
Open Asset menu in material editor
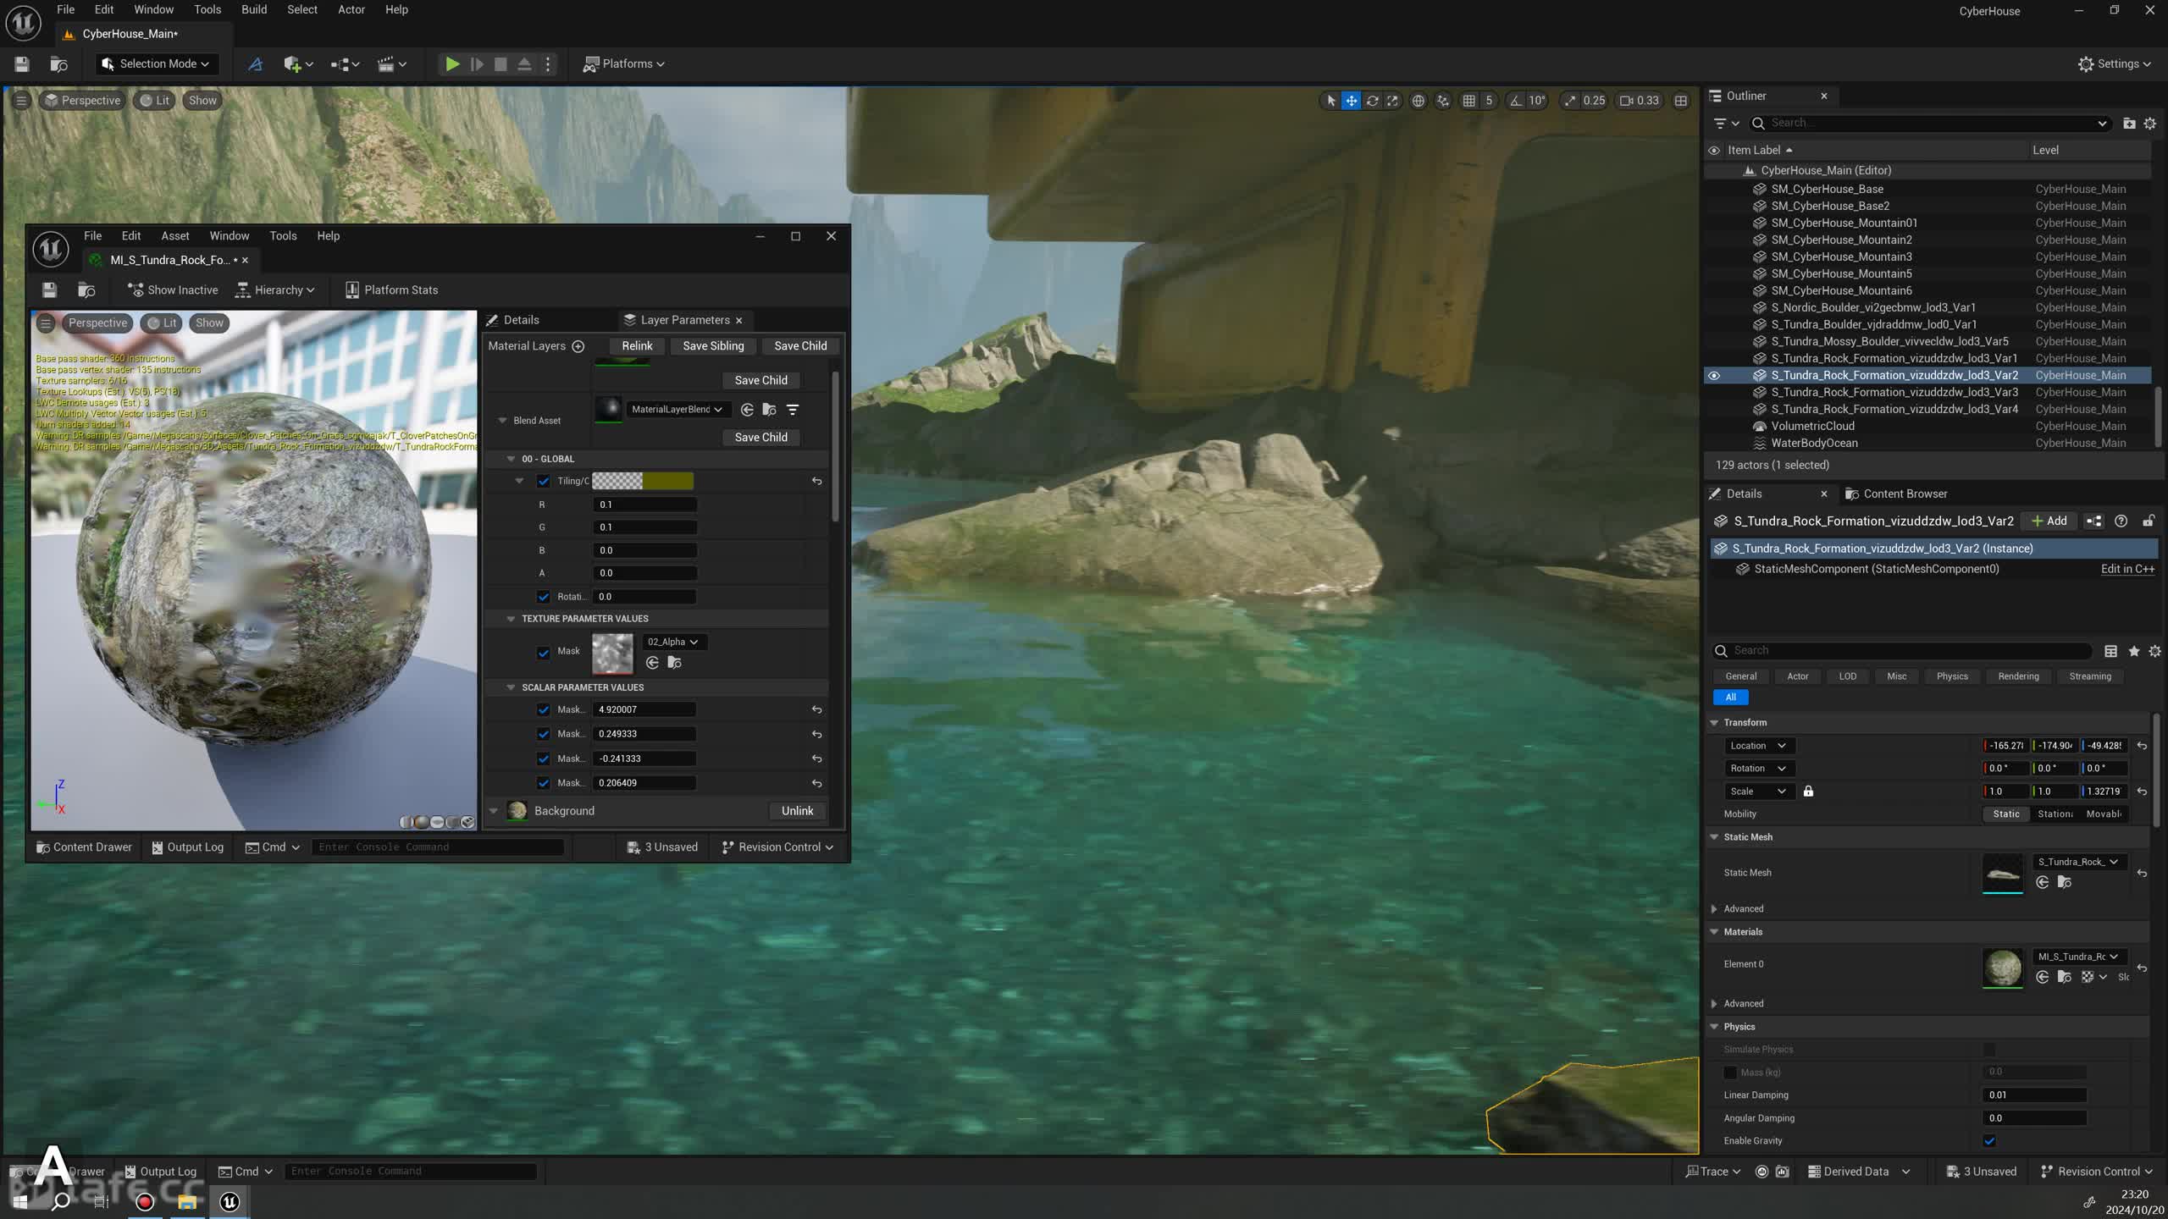pyautogui.click(x=175, y=236)
